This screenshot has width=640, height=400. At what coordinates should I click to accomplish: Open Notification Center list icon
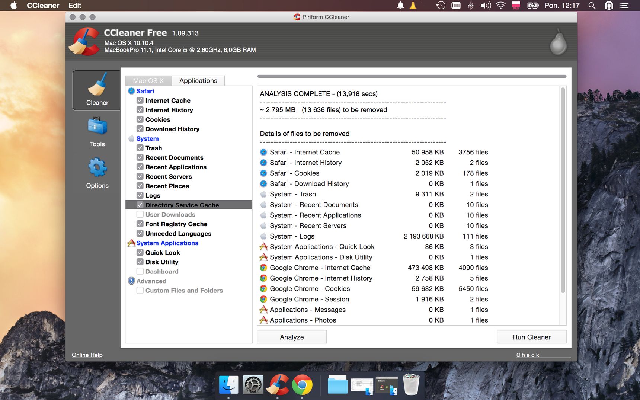click(x=624, y=6)
